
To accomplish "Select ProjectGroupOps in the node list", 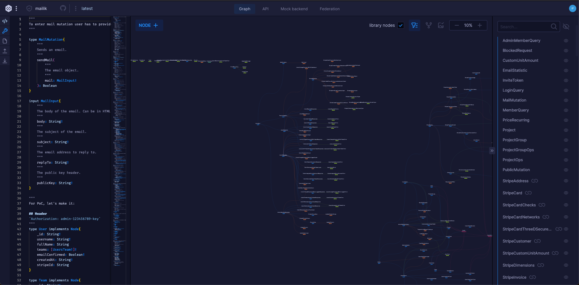I will [518, 150].
